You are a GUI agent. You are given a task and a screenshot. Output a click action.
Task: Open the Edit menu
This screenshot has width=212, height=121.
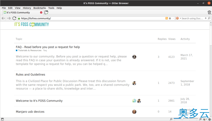point(10,8)
